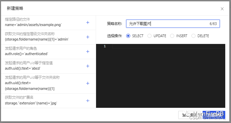Add the auth.uid()::text='abcd' template
The width and height of the screenshot is (231, 123).
88,66
